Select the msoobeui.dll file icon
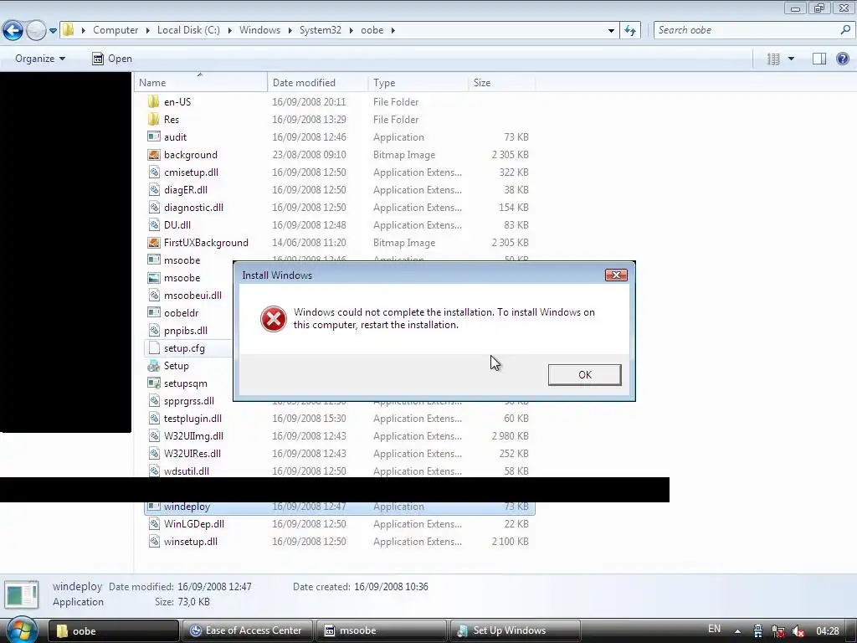This screenshot has width=857, height=643. [x=154, y=296]
